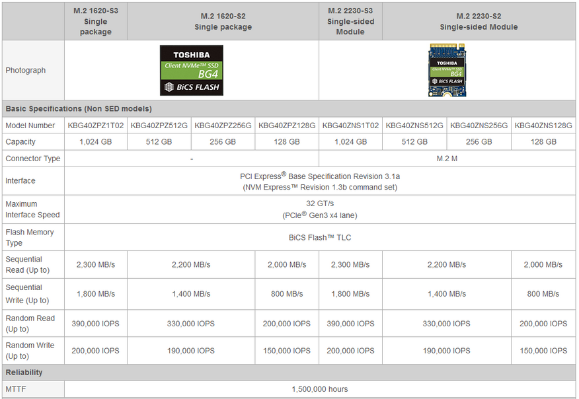This screenshot has height=399, width=579.
Task: Click the M.2 1620-S2 Single package header
Action: 223,21
